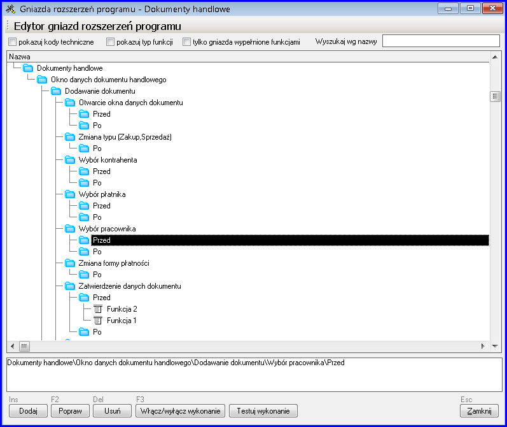Screen dimensions: 507x427
Task: Select Zmiana formy płatności node
Action: coord(114,263)
